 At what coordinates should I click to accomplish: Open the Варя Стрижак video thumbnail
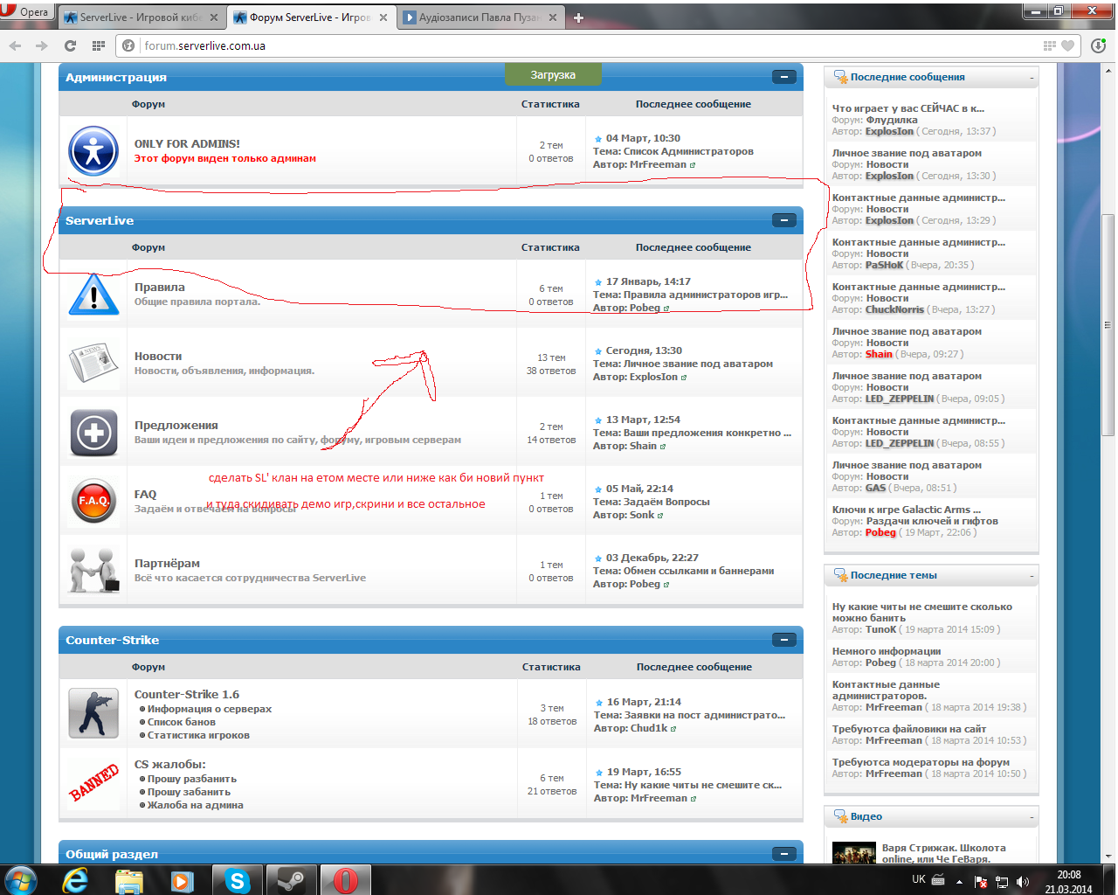point(854,852)
